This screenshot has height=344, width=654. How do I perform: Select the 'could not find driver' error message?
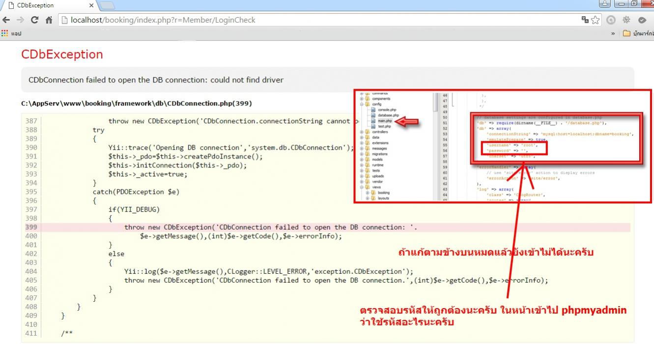coord(156,79)
